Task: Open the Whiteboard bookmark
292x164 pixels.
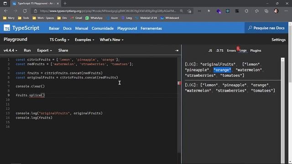Action: [x=170, y=18]
